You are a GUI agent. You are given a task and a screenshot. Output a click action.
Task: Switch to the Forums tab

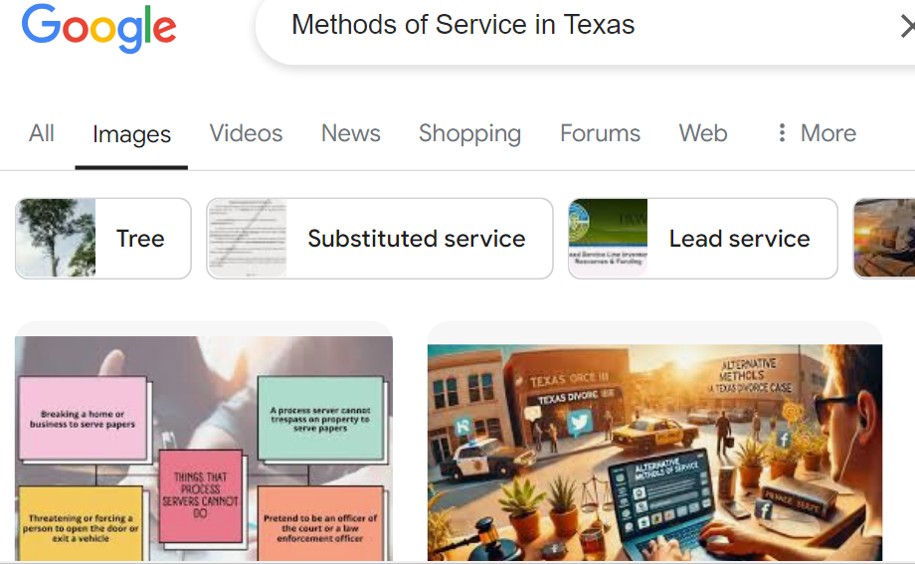click(x=600, y=133)
